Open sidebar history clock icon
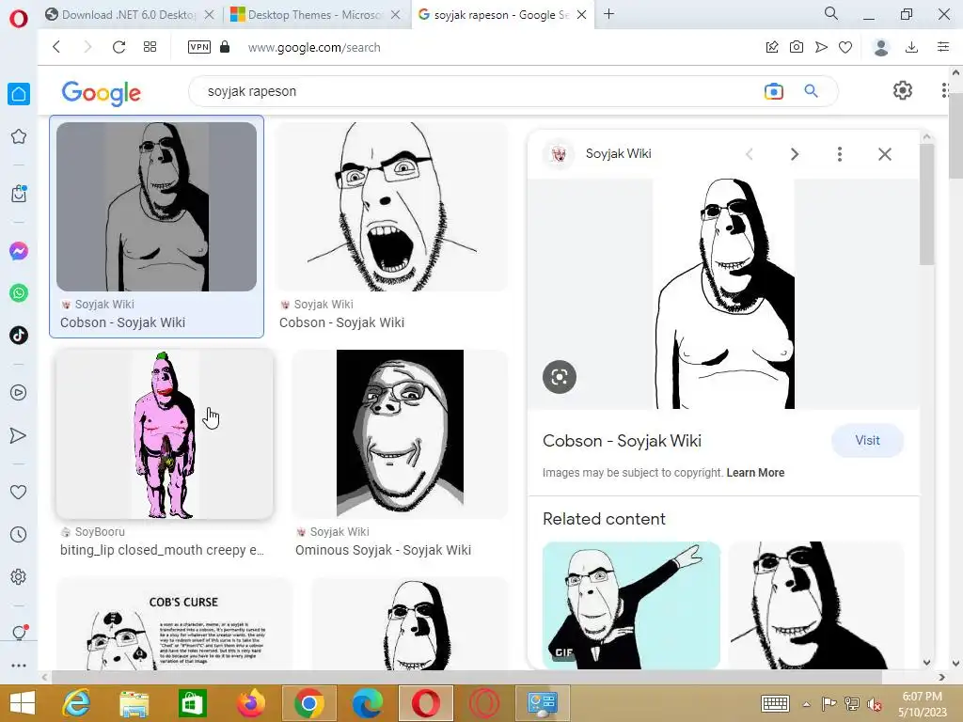This screenshot has height=722, width=963. pos(19,535)
